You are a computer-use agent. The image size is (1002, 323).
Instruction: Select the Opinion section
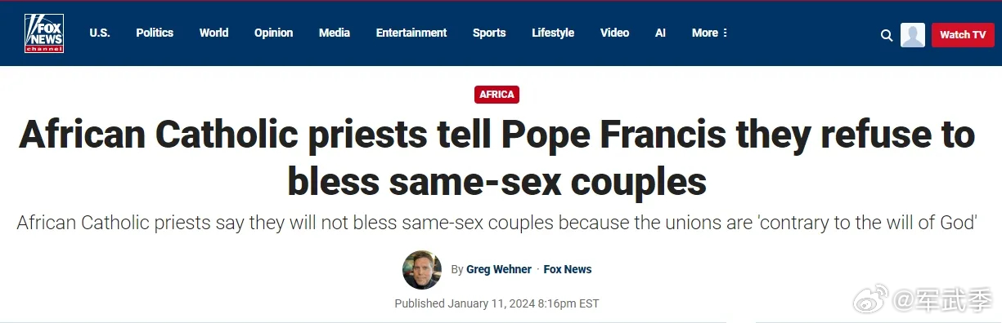[x=273, y=33]
